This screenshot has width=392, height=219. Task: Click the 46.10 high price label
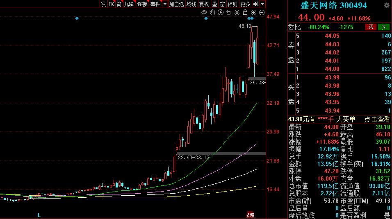pos(245,26)
